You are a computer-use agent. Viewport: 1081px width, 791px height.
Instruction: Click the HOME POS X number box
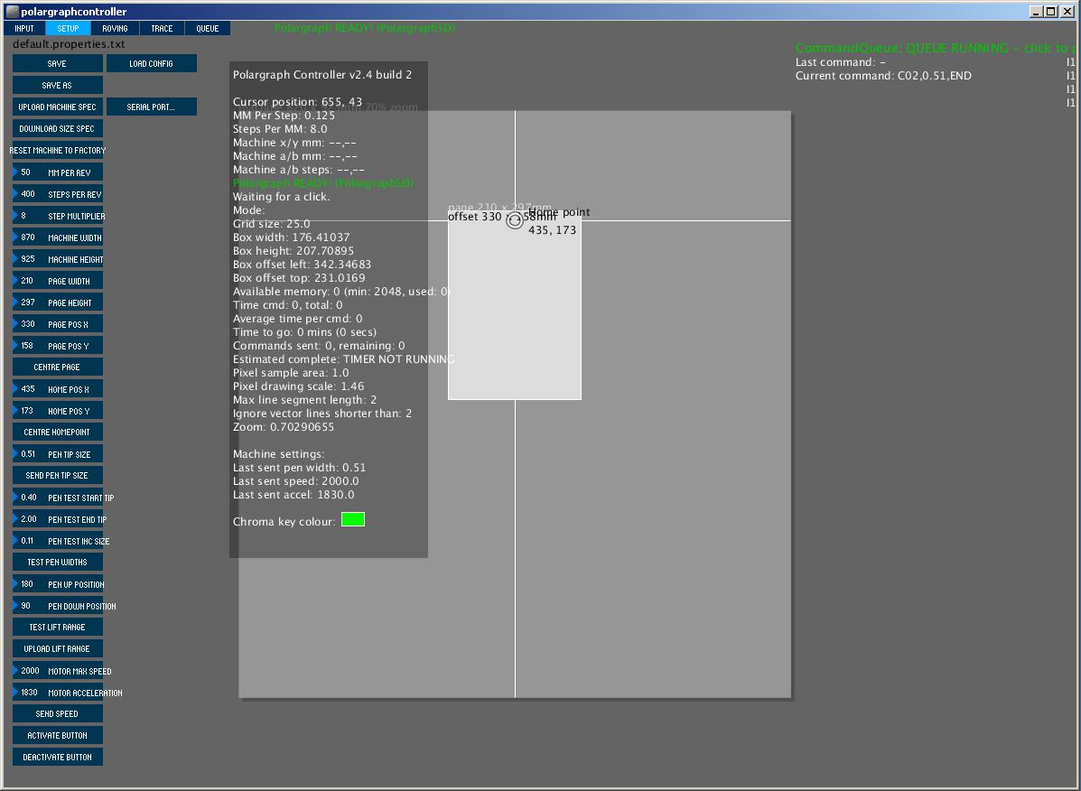[57, 388]
